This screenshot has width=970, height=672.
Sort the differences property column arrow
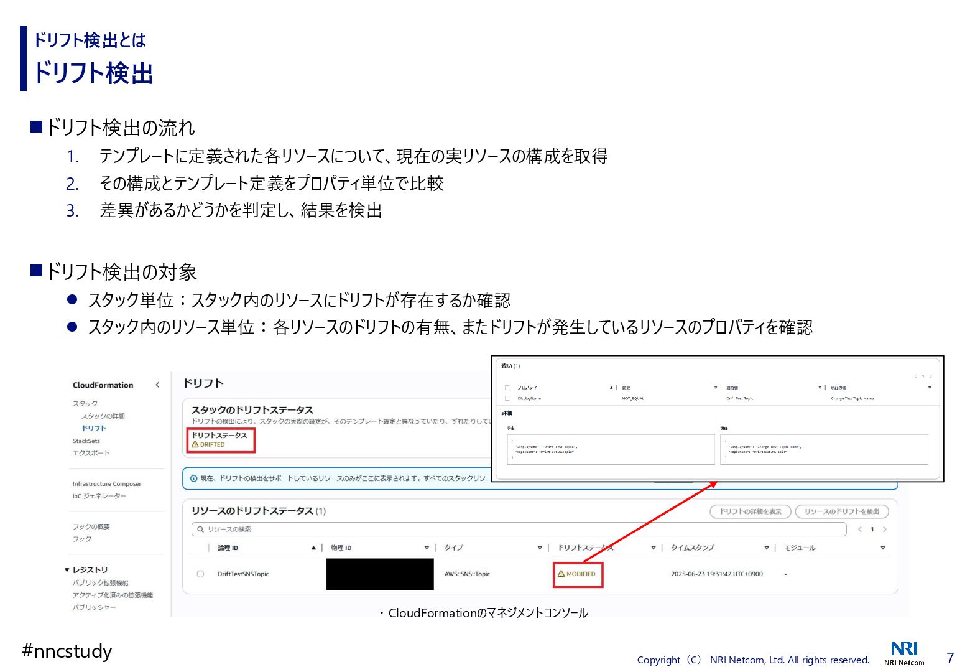[611, 388]
